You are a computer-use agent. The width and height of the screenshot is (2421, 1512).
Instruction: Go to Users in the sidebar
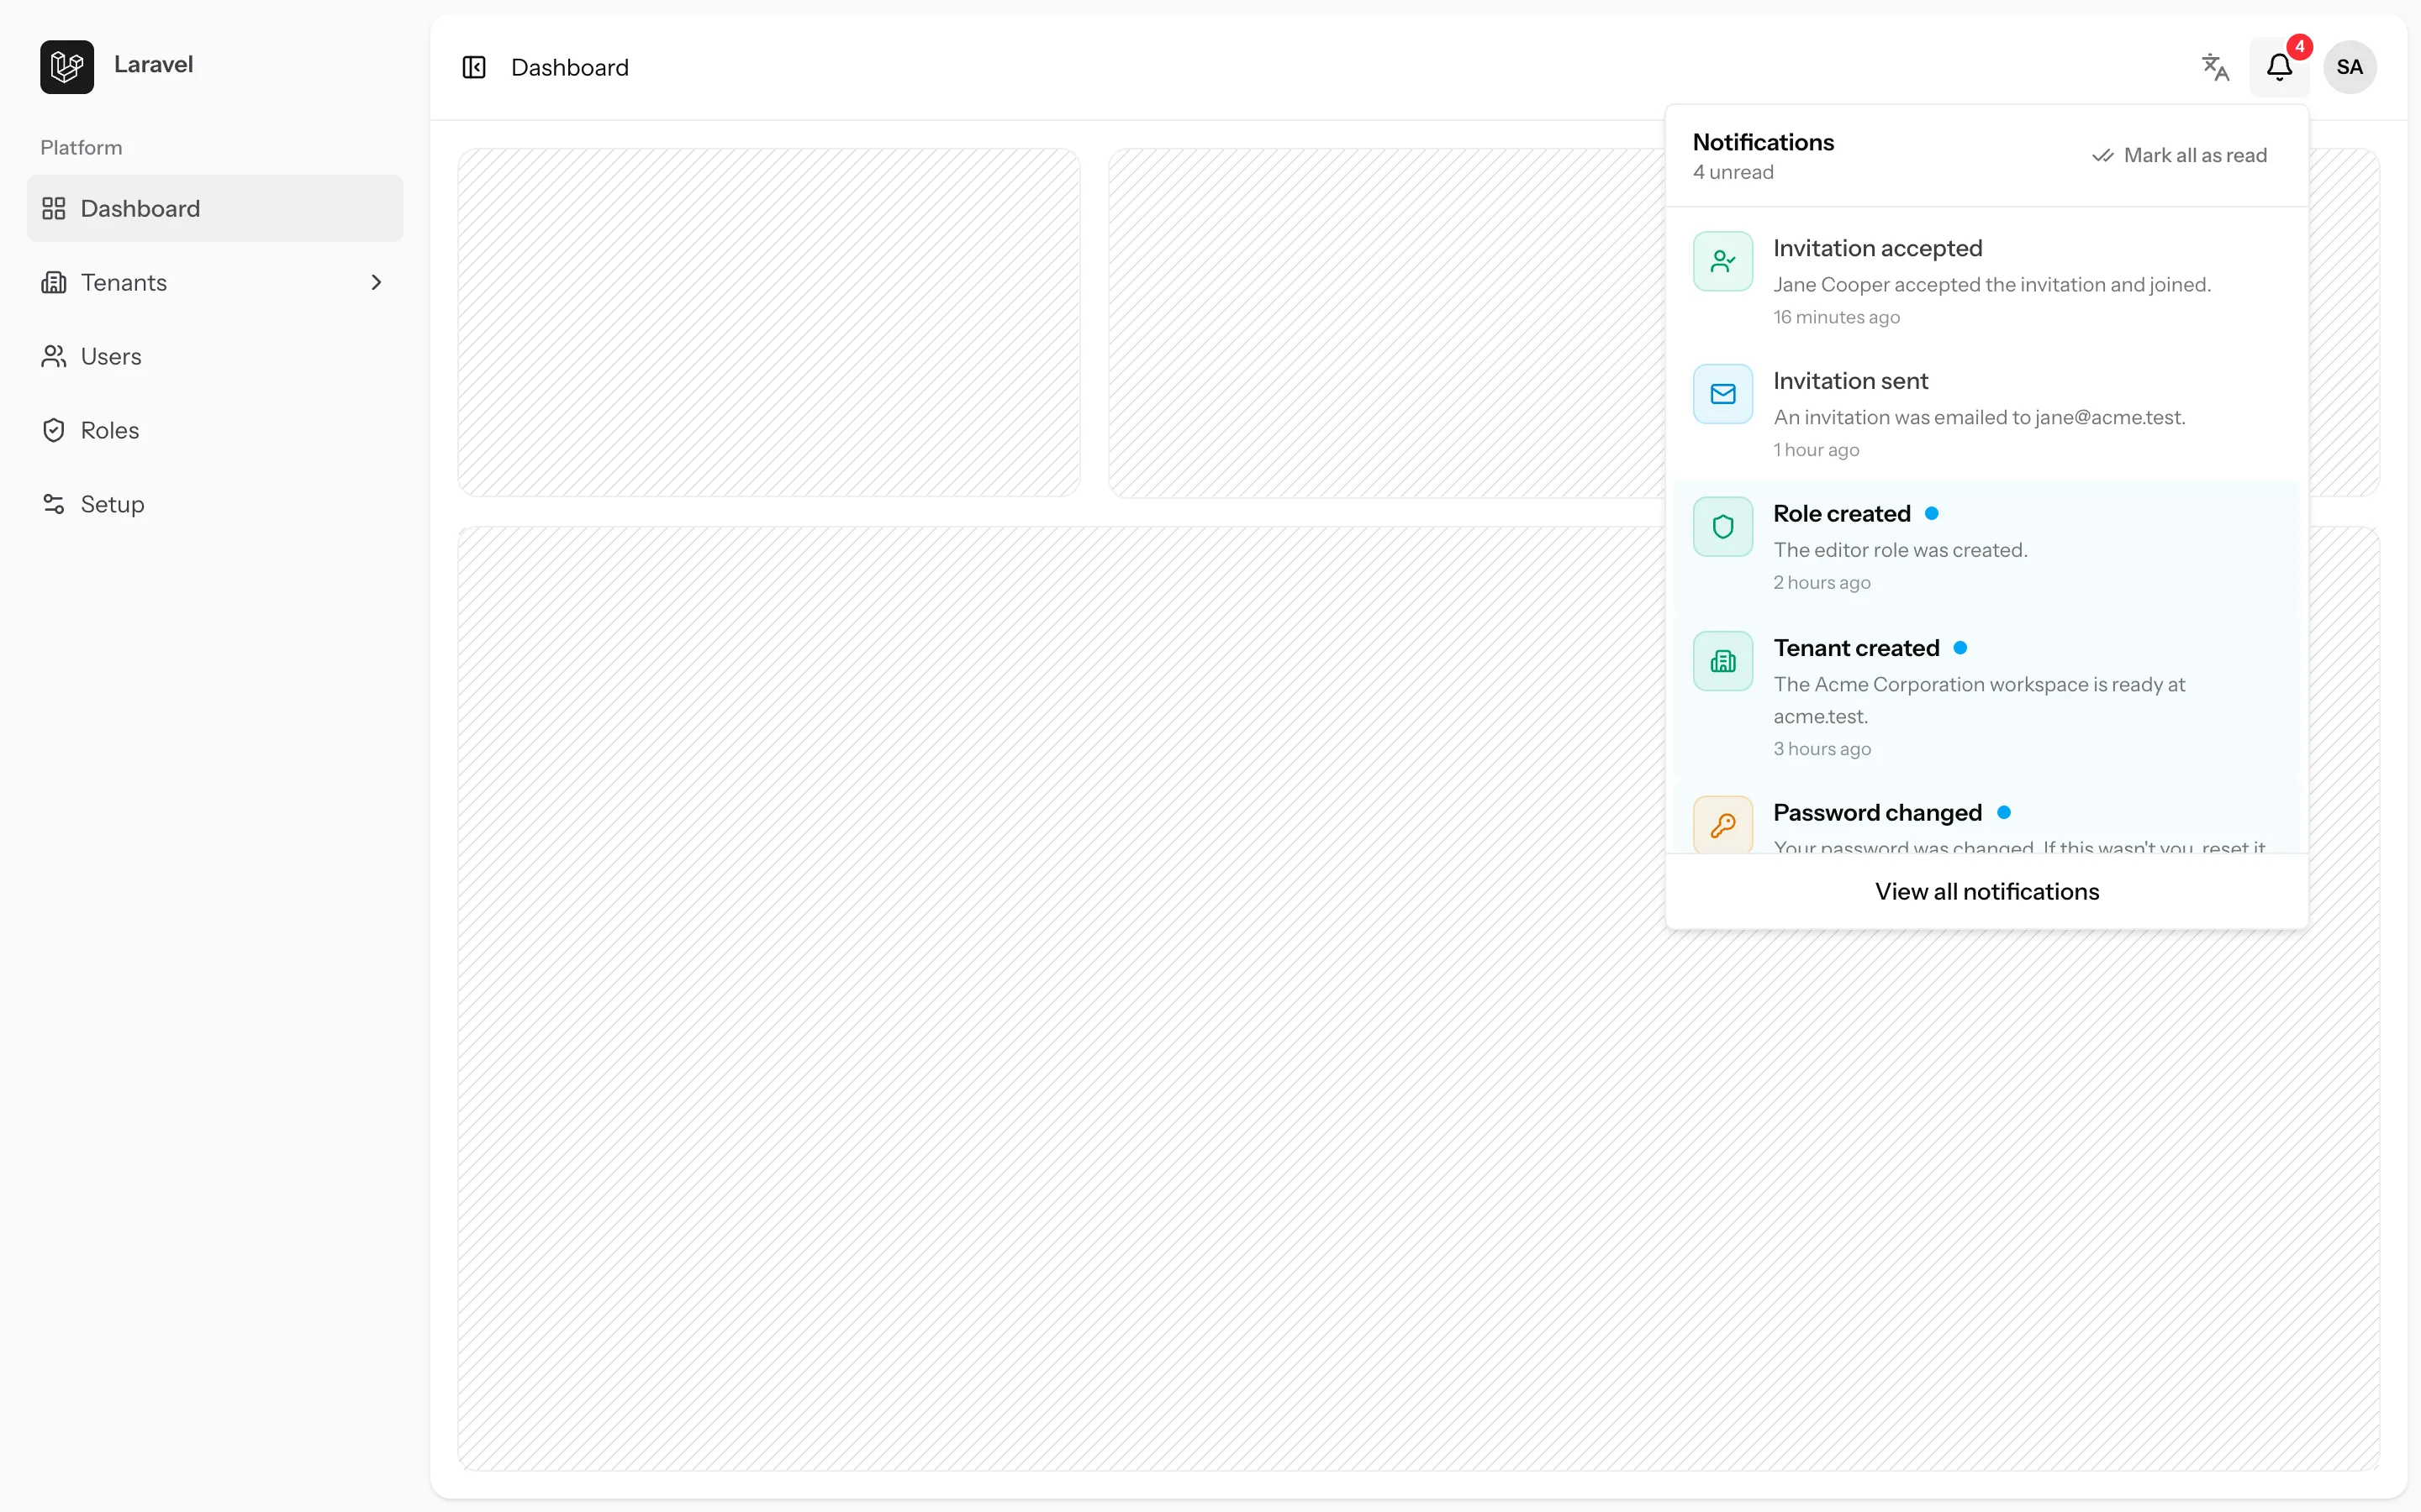pyautogui.click(x=215, y=356)
